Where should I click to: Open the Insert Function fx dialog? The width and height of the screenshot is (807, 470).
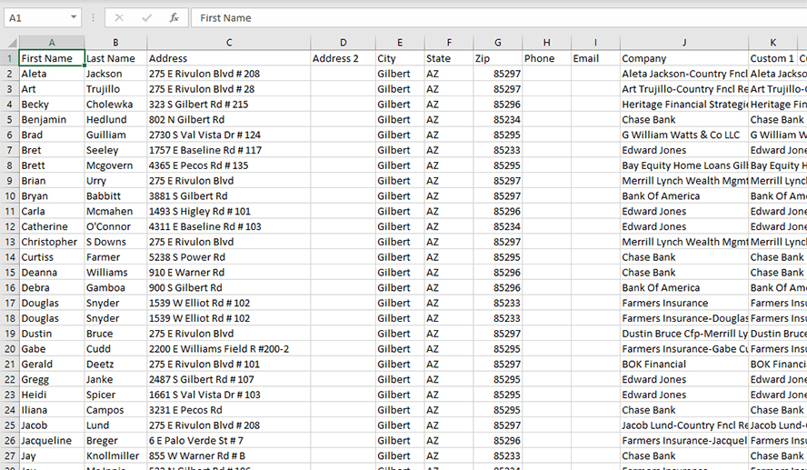tap(174, 18)
